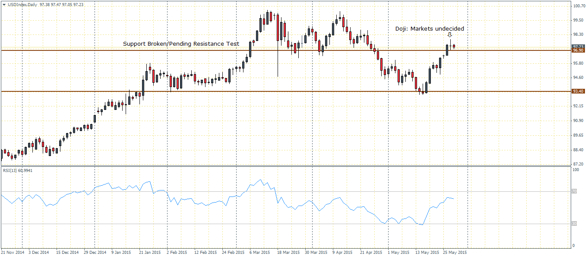Select the 'Support Broken/Pending Resistance Test' annotation

(181, 44)
